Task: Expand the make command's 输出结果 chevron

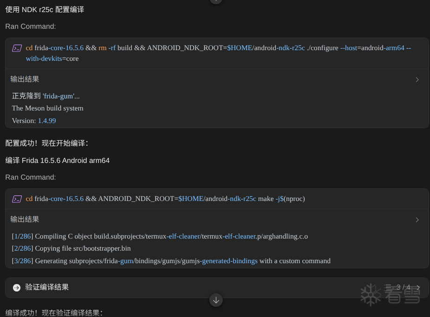Action: (x=417, y=220)
